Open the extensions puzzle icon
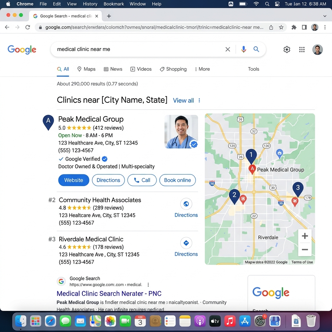This screenshot has width=332, height=332. [x=294, y=27]
